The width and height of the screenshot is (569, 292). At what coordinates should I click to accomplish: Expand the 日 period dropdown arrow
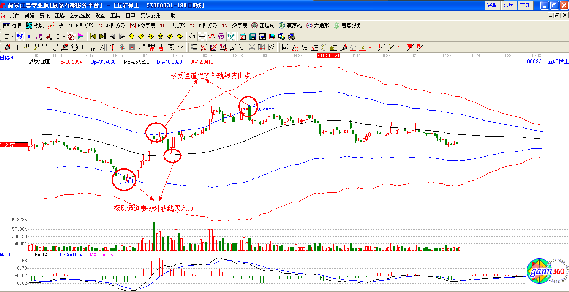[x=13, y=36]
